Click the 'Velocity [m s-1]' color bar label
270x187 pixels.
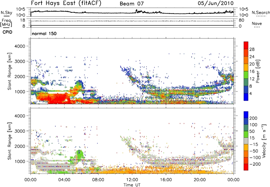click(x=264, y=141)
